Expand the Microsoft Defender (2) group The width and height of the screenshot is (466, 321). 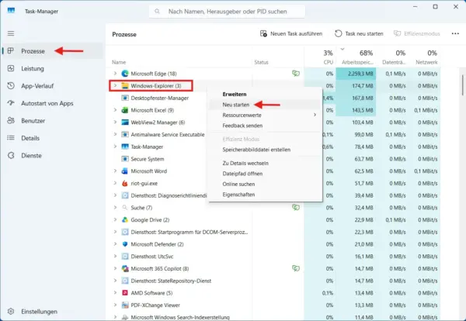(x=115, y=244)
